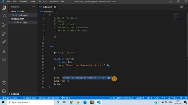Change file encoding UTF-8
188x105 pixels.
[x=149, y=98]
